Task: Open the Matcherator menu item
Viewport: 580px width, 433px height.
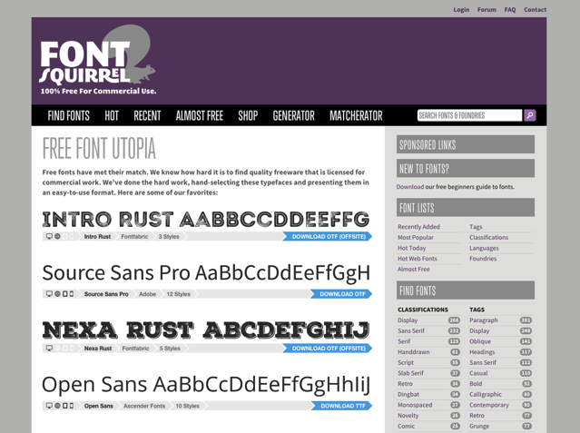Action: click(x=356, y=116)
